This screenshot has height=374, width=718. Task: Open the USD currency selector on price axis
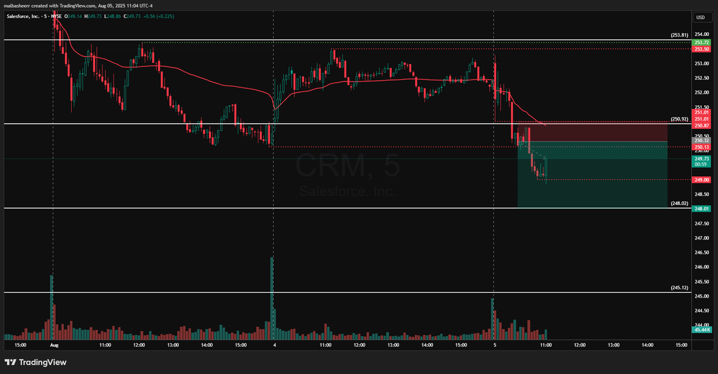click(701, 17)
